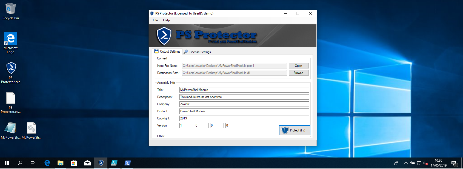Open the Action Center notifications icon

coord(454,163)
